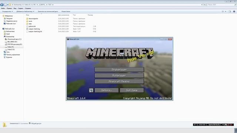
Task: Sort by the Имя column header
Action: click(27, 15)
